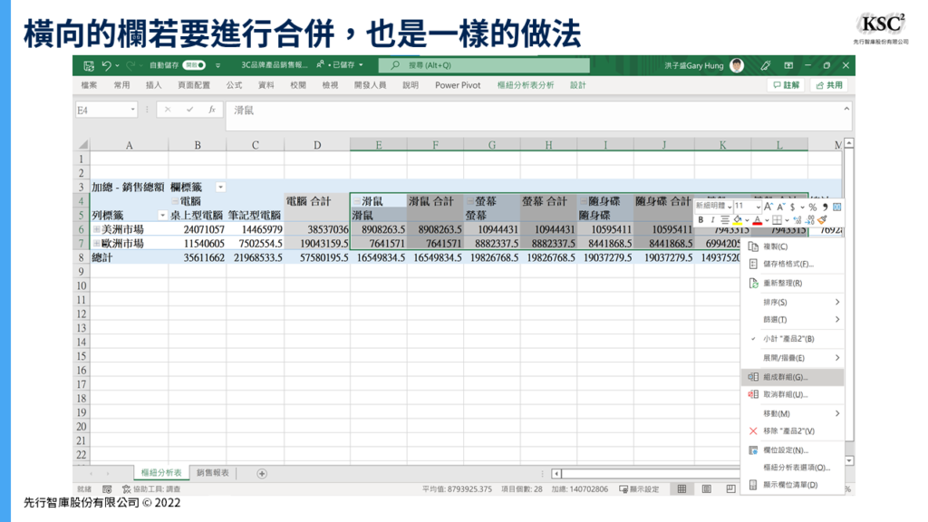Open the 欄標籤 column labels filter dropdown
Viewport: 928px width, 522px height.
[220, 187]
